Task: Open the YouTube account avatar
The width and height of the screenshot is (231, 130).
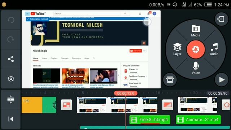Action: [154, 14]
